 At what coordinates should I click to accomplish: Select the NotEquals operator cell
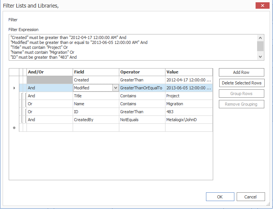(142, 120)
